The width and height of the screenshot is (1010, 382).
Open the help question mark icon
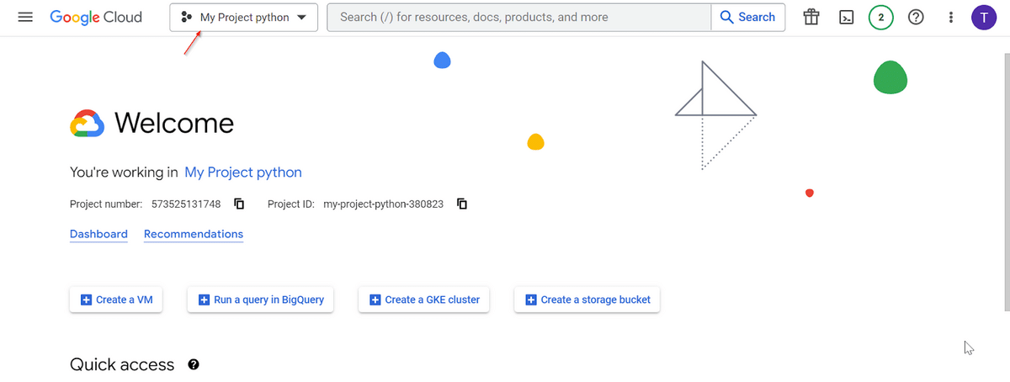coord(917,17)
